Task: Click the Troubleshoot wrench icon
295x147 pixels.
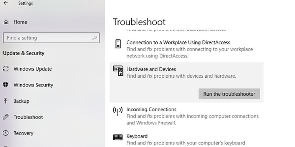Action: click(x=6, y=117)
